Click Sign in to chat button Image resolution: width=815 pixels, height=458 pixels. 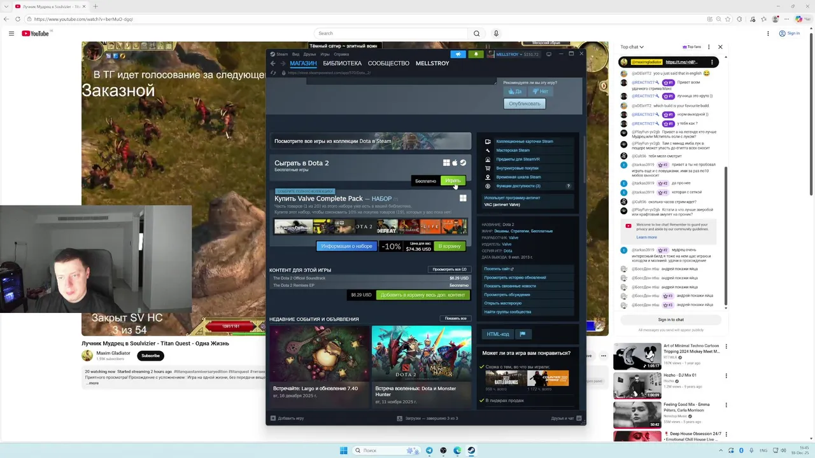670,319
